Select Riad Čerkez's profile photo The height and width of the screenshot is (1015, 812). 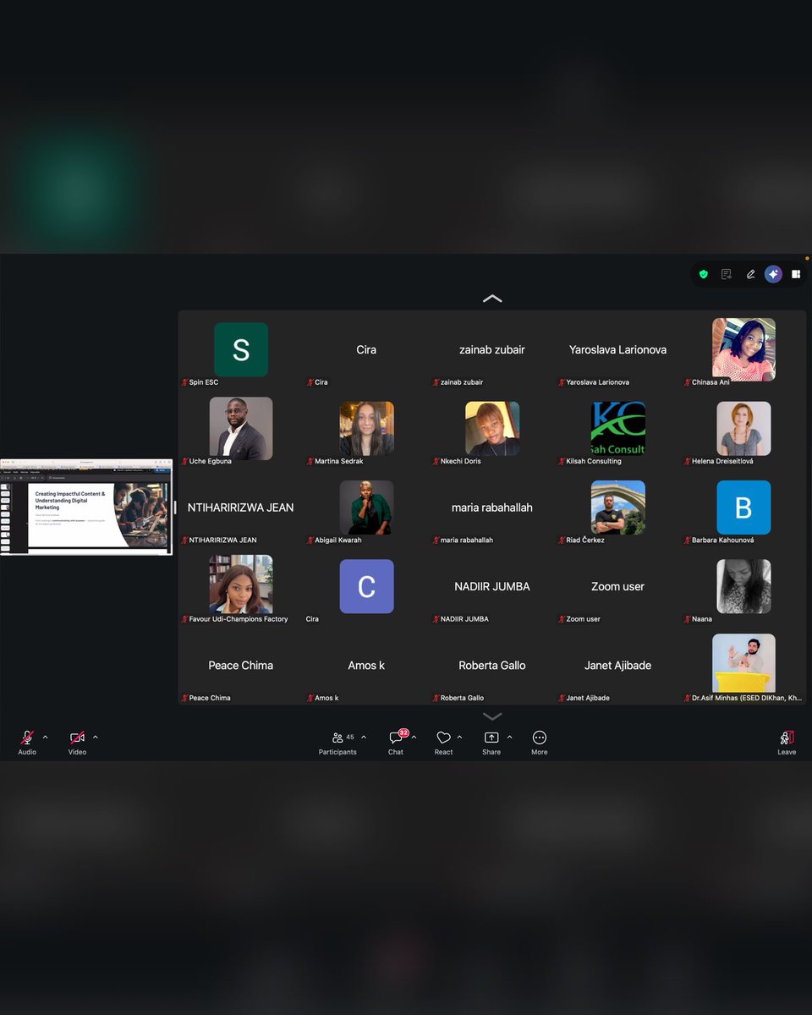click(x=618, y=507)
